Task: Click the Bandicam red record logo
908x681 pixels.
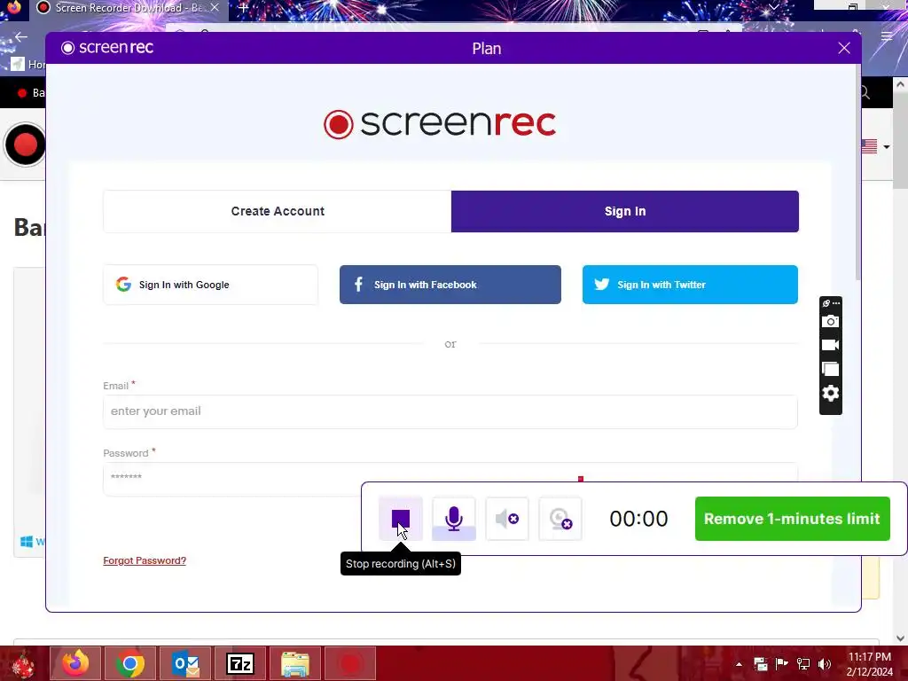Action: coord(25,145)
